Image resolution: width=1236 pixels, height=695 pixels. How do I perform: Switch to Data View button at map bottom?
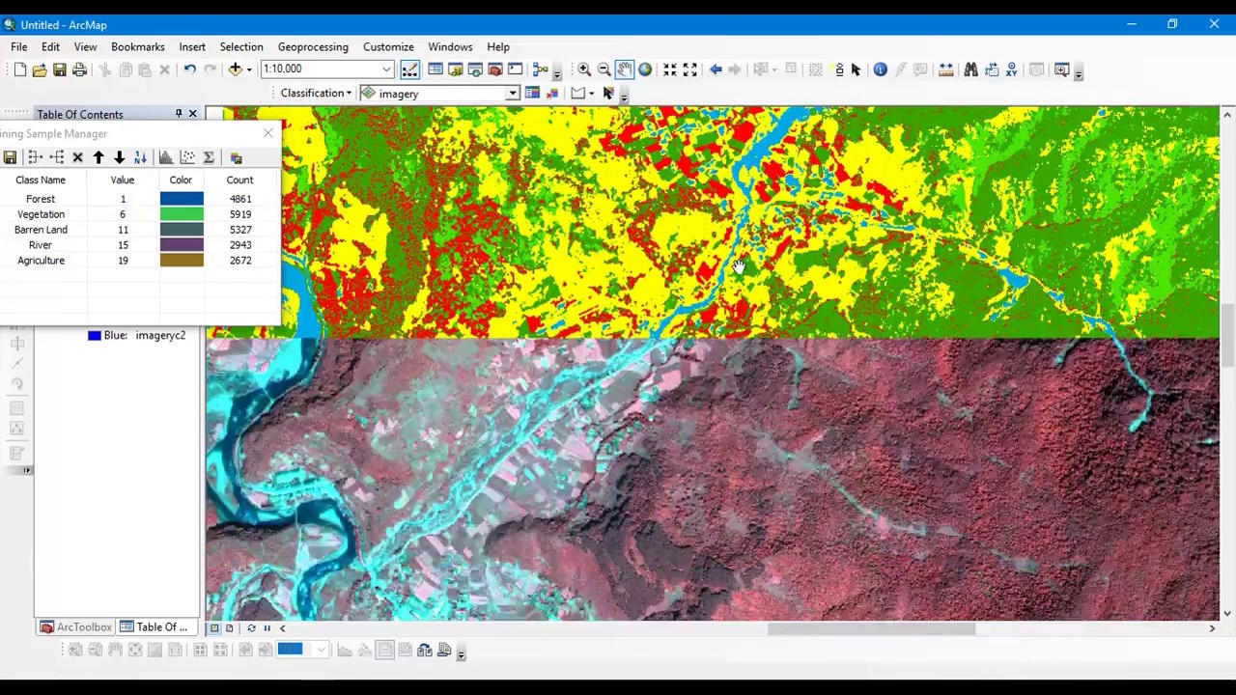pyautogui.click(x=214, y=628)
